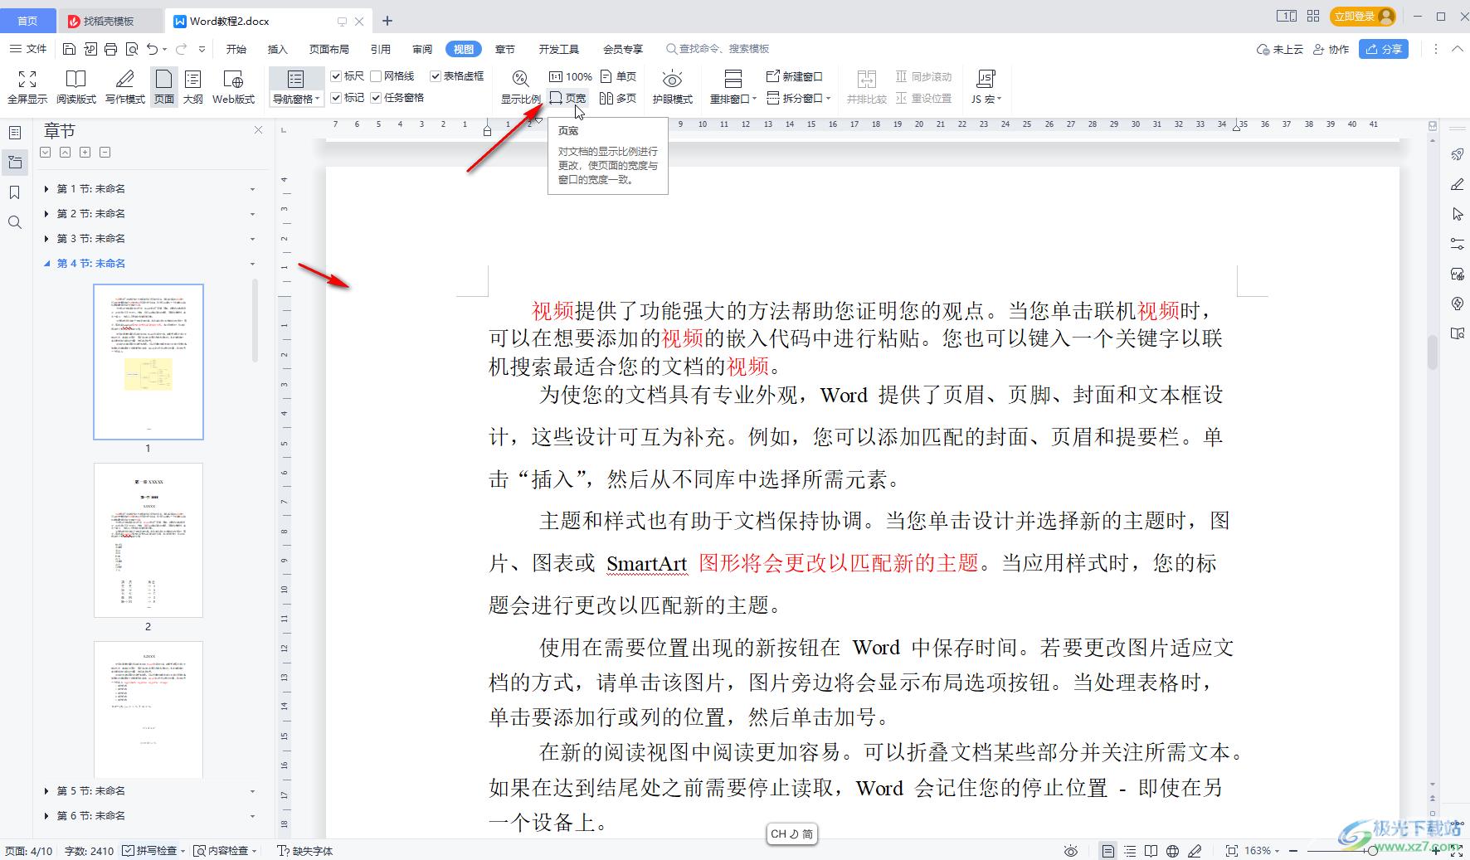The height and width of the screenshot is (860, 1470).
Task: Enable the gridlines checkbox (网格线)
Action: click(376, 76)
